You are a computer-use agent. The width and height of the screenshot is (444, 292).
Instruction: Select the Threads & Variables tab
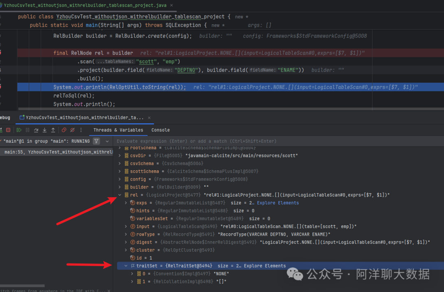point(118,130)
